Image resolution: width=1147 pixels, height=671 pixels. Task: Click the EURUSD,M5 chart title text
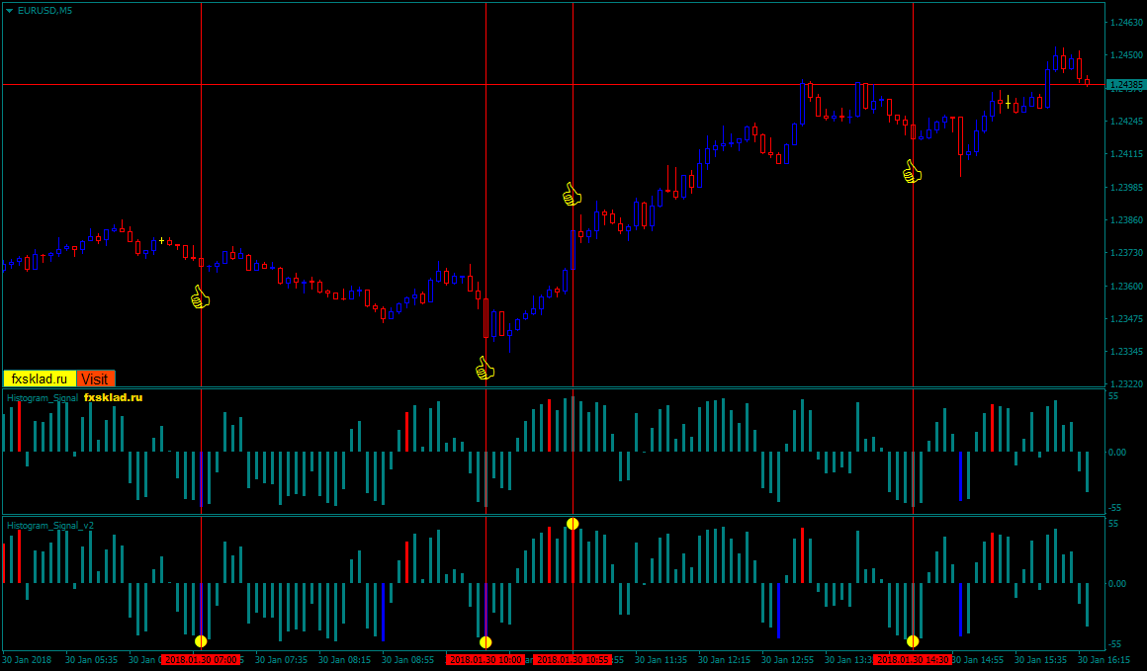click(x=44, y=10)
